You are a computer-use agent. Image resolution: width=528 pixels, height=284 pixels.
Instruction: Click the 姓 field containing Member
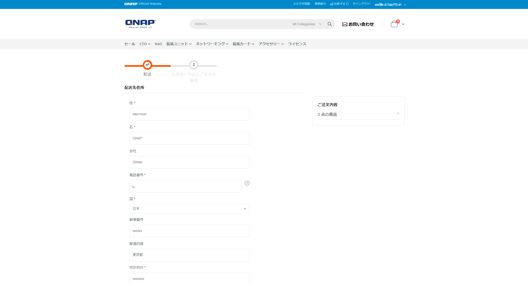[x=190, y=114]
